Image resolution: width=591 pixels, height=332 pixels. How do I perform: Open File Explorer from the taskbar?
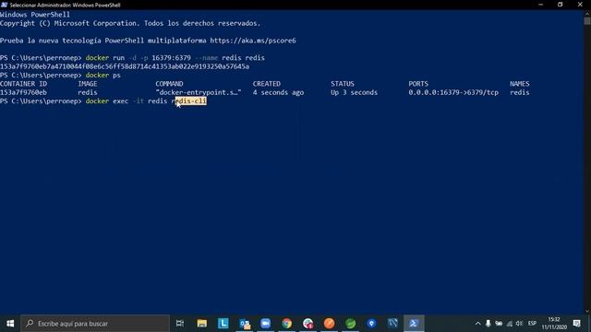(x=202, y=324)
